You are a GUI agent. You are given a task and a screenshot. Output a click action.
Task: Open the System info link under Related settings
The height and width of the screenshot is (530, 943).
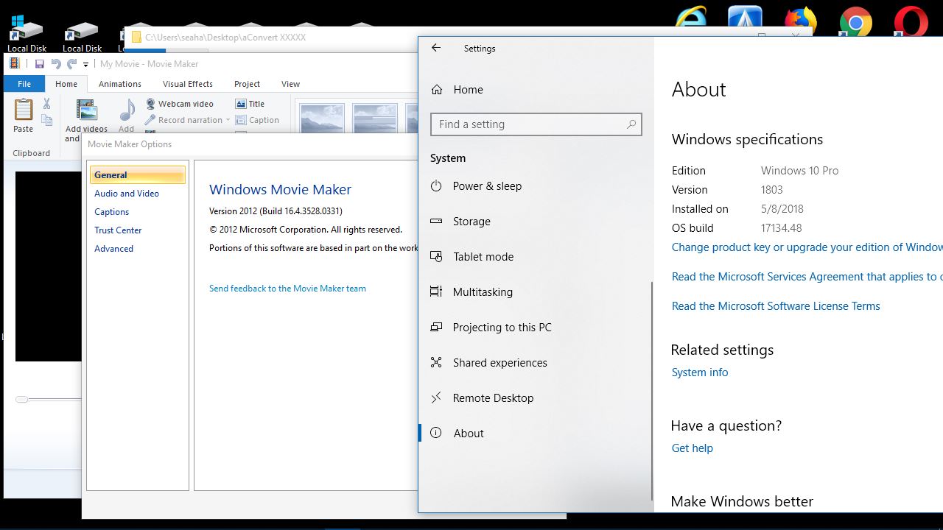point(700,372)
